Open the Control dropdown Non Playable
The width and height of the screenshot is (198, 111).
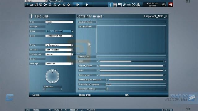59,50
